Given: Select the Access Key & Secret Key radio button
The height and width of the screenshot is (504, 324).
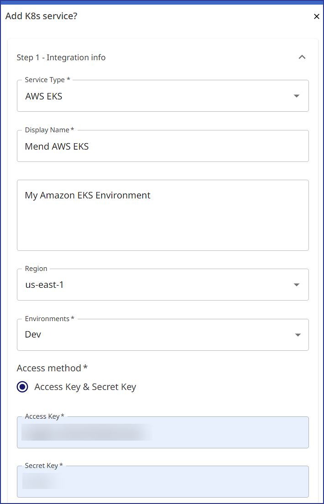Looking at the screenshot, I should click(x=22, y=387).
